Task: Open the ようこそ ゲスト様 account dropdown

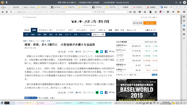Action: click(x=149, y=17)
